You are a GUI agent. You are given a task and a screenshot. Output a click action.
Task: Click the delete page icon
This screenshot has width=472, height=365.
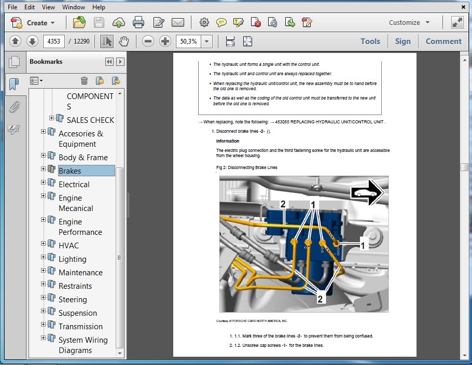[256, 23]
